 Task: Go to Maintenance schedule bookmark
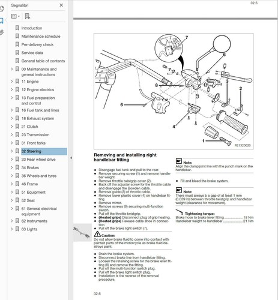click(x=41, y=37)
